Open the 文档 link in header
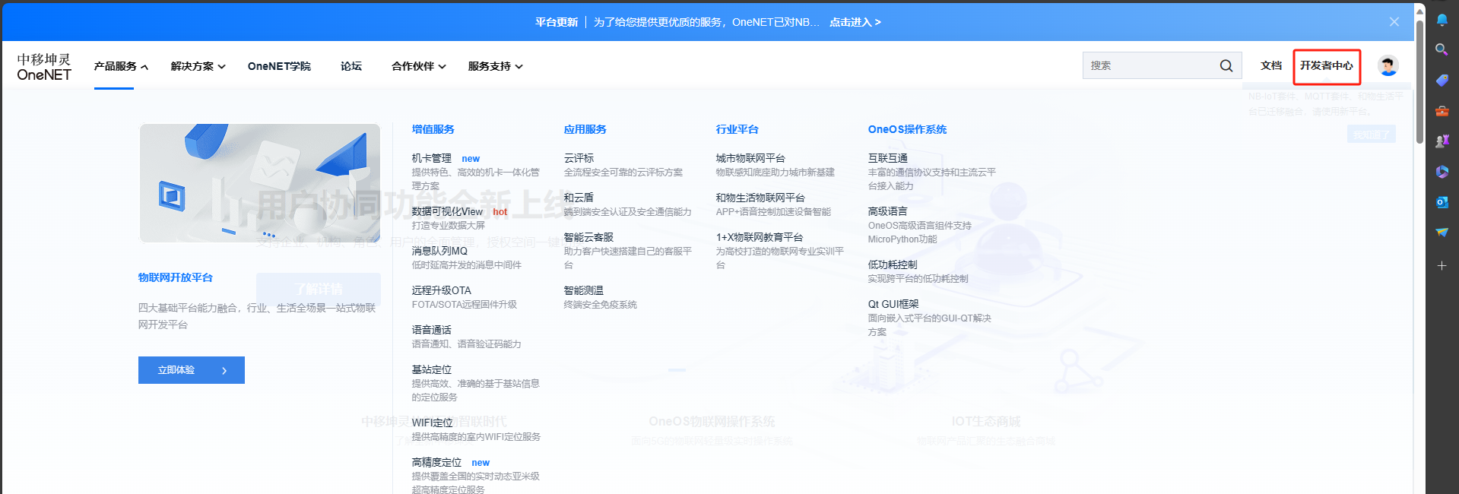The image size is (1459, 494). click(1270, 65)
